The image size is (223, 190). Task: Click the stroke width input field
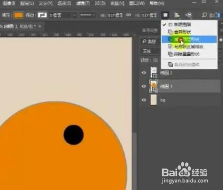[x=61, y=15]
